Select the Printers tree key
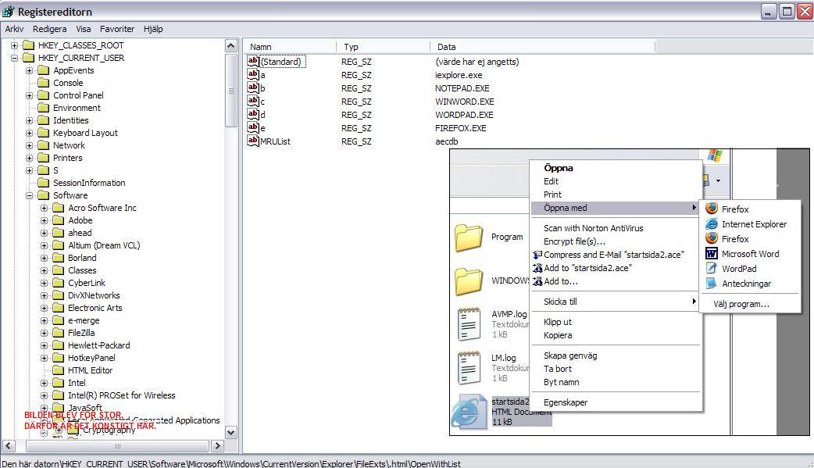Viewport: 814px width, 468px height. click(x=67, y=158)
